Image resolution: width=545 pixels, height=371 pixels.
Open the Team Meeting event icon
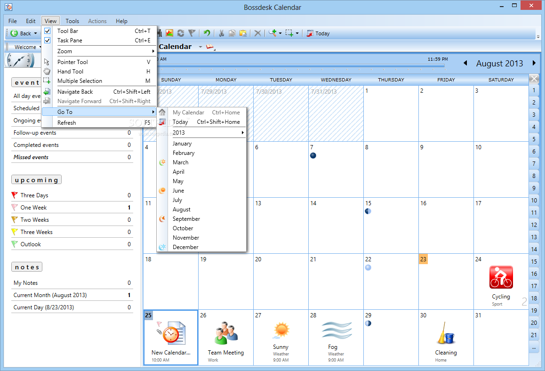click(x=226, y=333)
